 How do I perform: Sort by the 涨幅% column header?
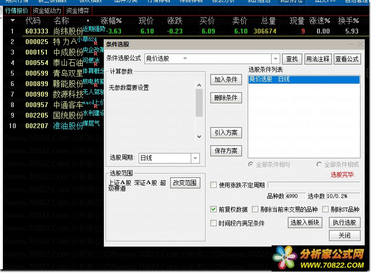111,21
